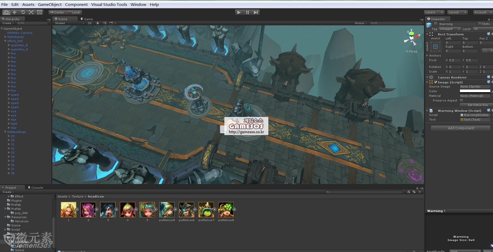Image resolution: width=493 pixels, height=252 pixels.
Task: Toggle the Image Script enabled checkbox
Action: point(436,82)
